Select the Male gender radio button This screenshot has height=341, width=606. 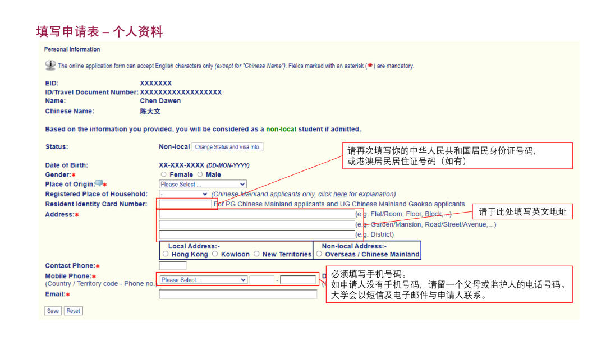pos(200,174)
